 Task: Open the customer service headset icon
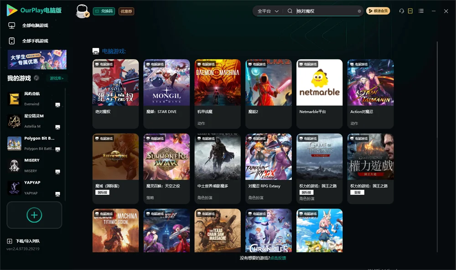401,11
